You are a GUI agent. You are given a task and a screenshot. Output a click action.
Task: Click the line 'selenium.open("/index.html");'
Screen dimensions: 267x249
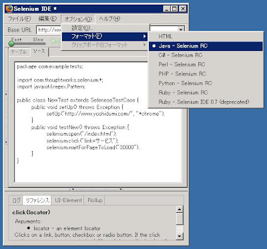[81, 134]
